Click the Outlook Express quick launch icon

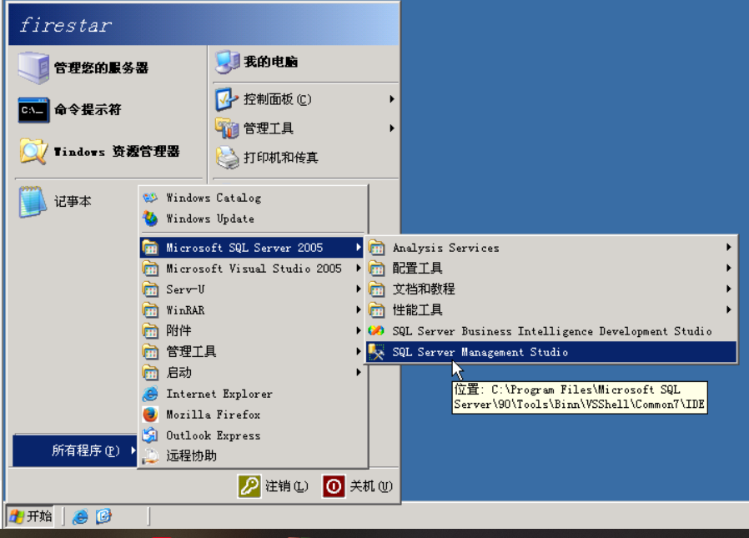tap(103, 516)
